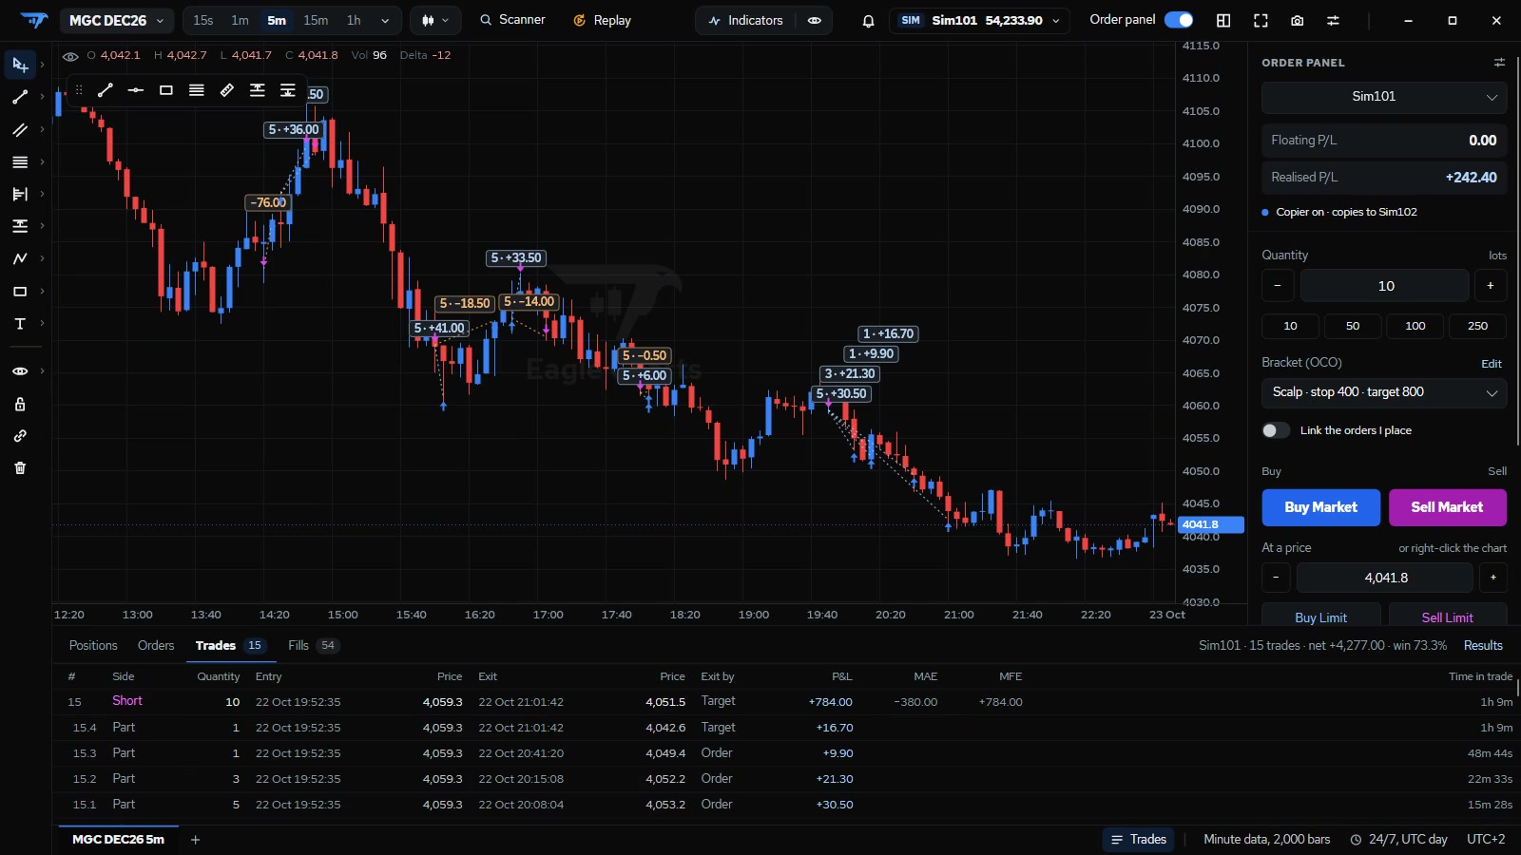The height and width of the screenshot is (855, 1521).
Task: Click the lock drawings icon in sidebar
Action: [20, 404]
